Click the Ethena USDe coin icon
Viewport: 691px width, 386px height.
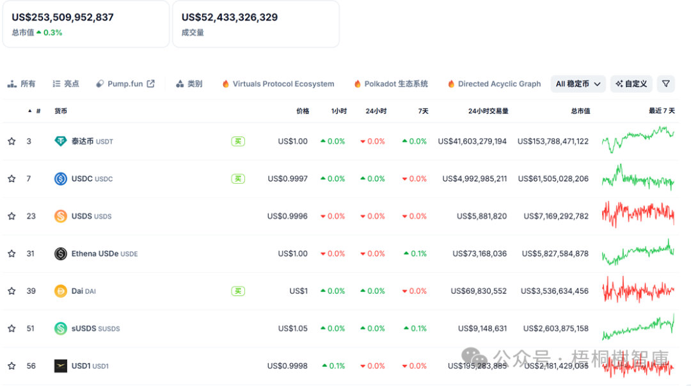point(61,253)
